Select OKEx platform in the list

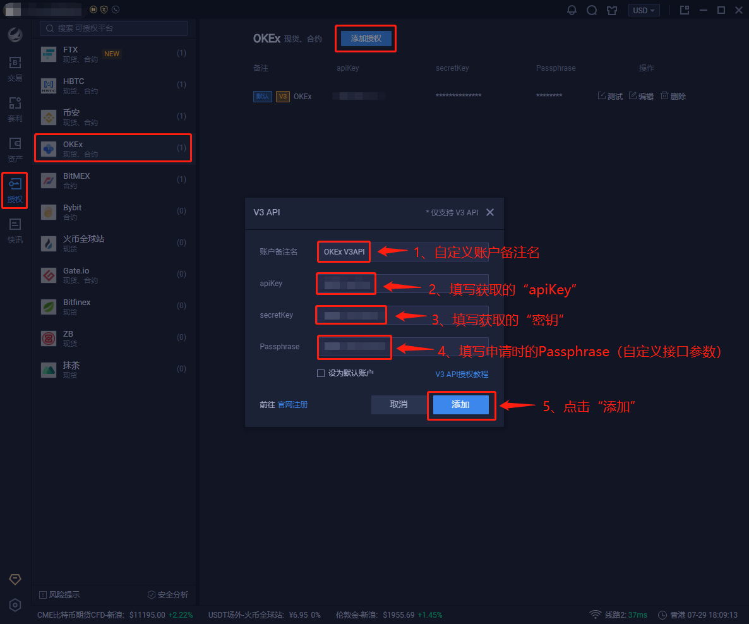[113, 148]
